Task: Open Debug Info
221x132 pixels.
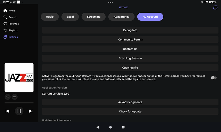Action: (130, 30)
